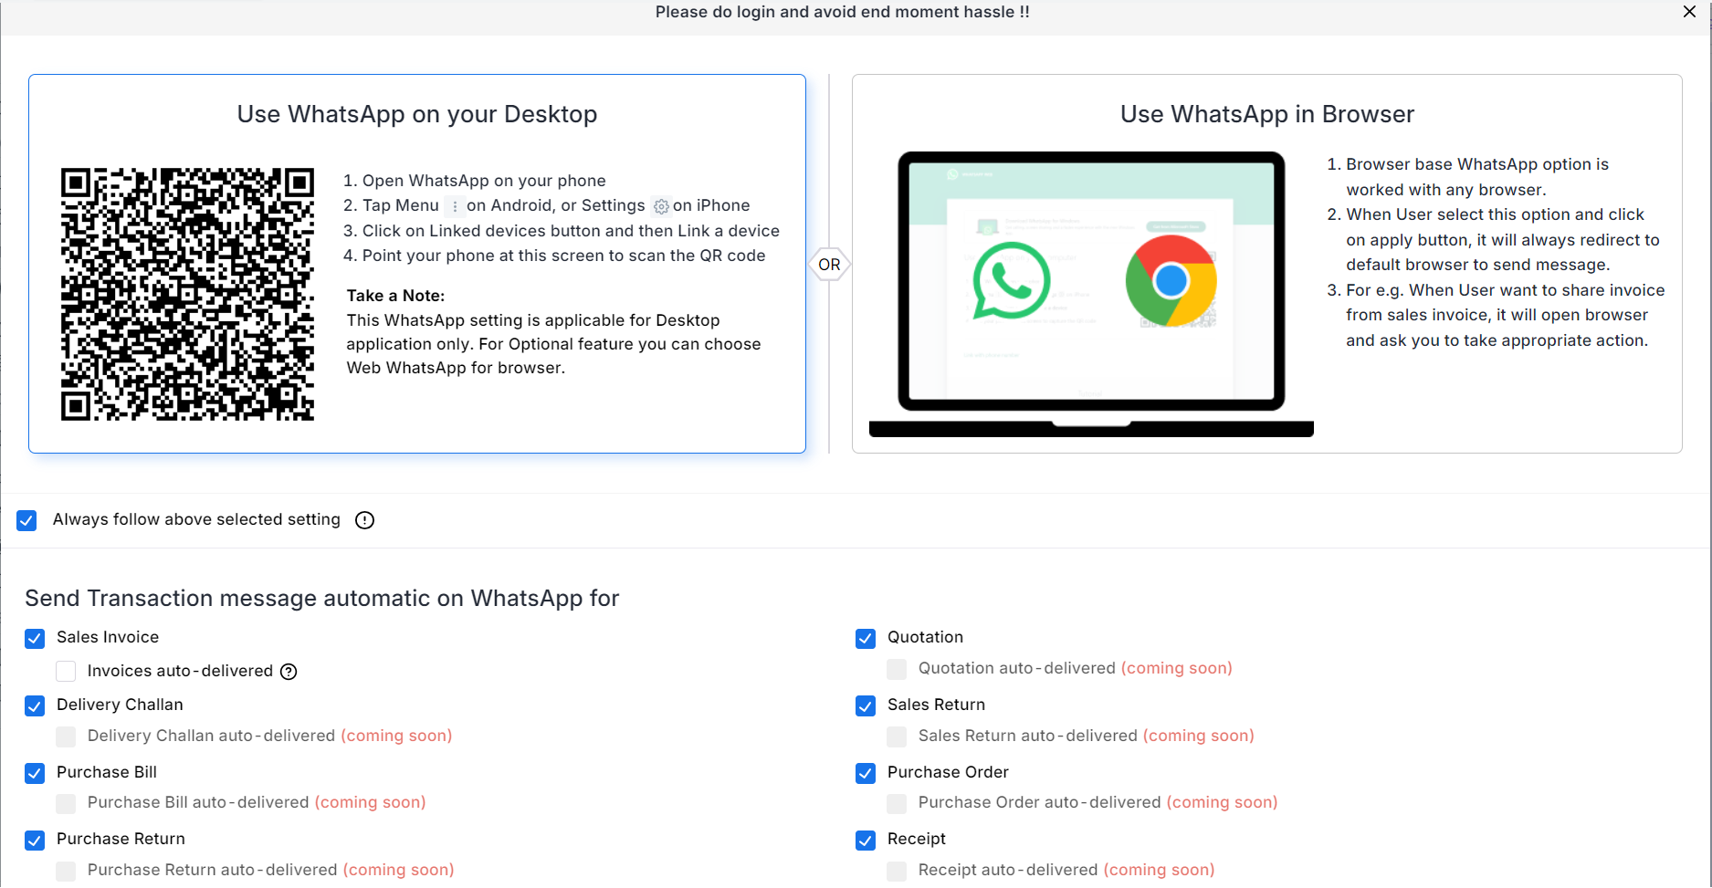Close the WhatsApp settings dialog
The width and height of the screenshot is (1712, 888).
[x=1689, y=12]
